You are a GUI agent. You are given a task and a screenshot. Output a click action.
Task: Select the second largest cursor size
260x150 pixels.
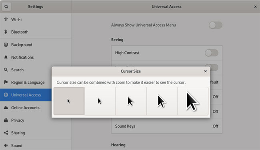point(162,101)
